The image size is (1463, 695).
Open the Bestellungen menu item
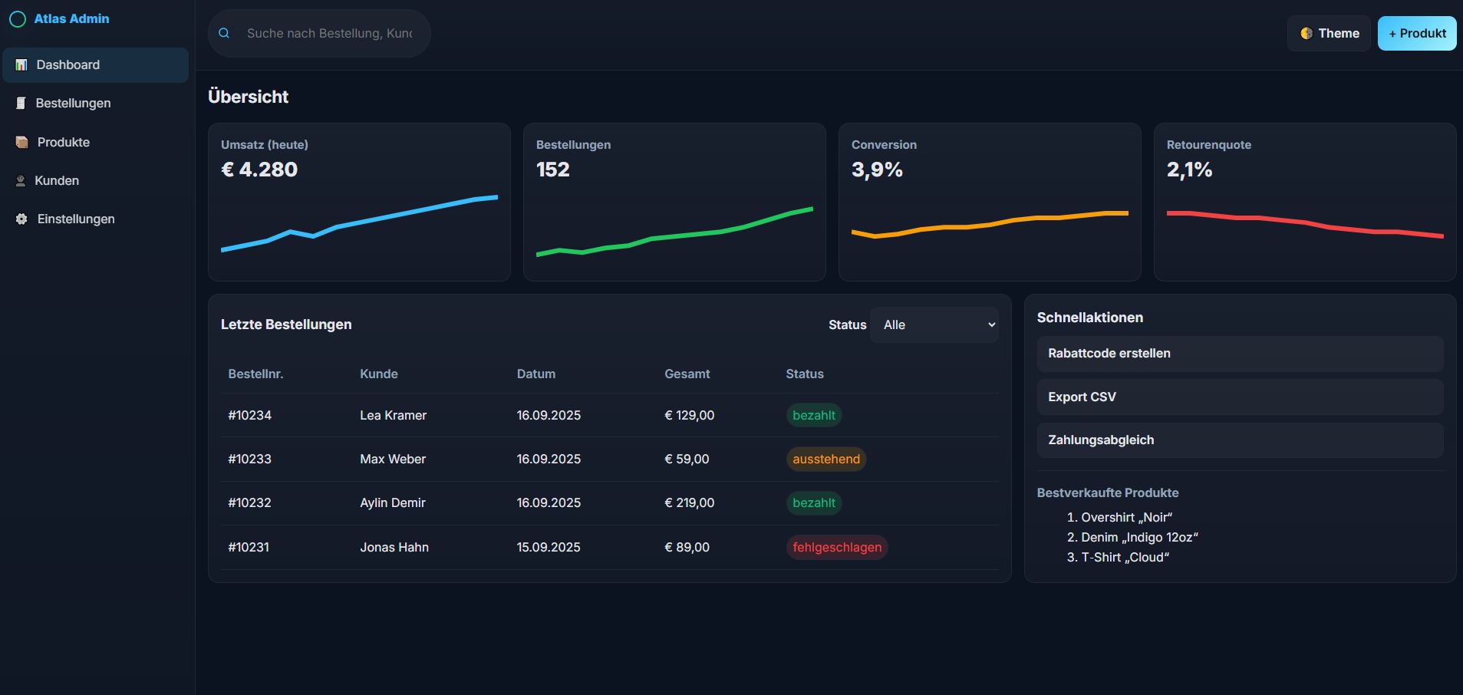pos(73,104)
